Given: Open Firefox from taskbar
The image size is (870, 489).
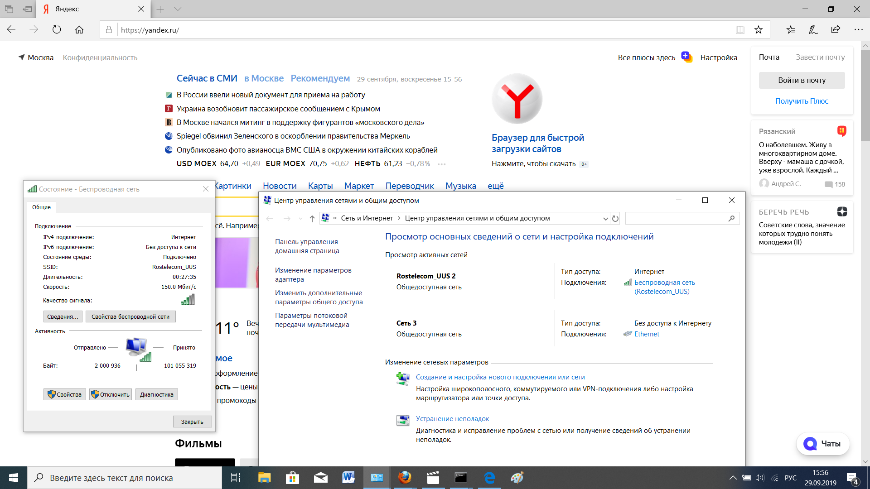Looking at the screenshot, I should click(x=405, y=478).
